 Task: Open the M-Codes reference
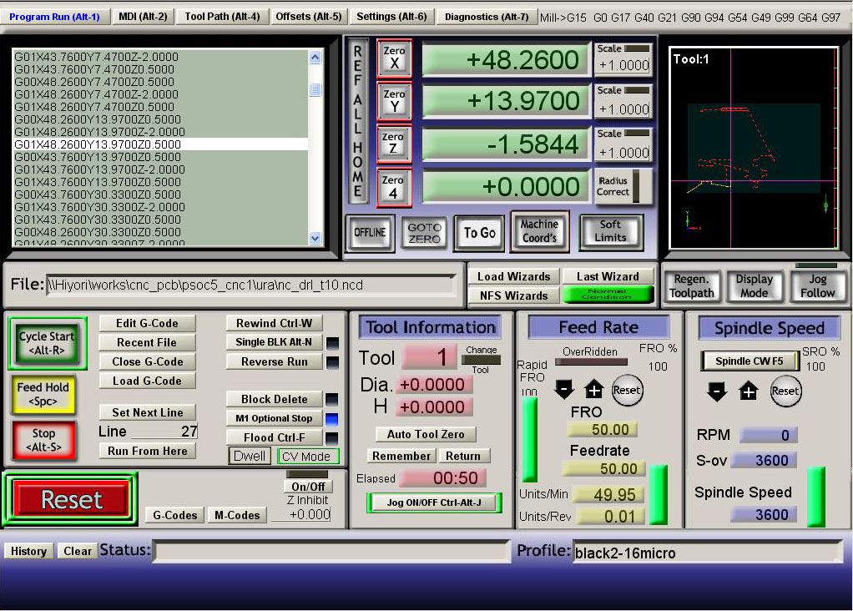pos(237,515)
